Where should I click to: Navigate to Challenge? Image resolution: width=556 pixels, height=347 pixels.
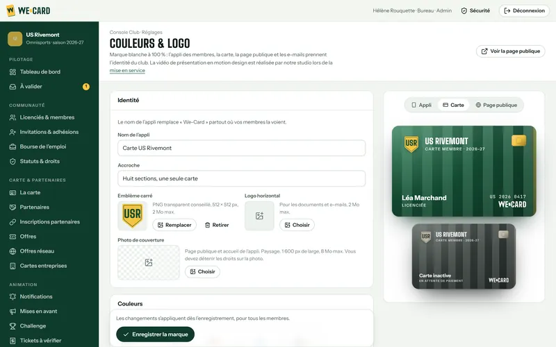click(x=49, y=326)
